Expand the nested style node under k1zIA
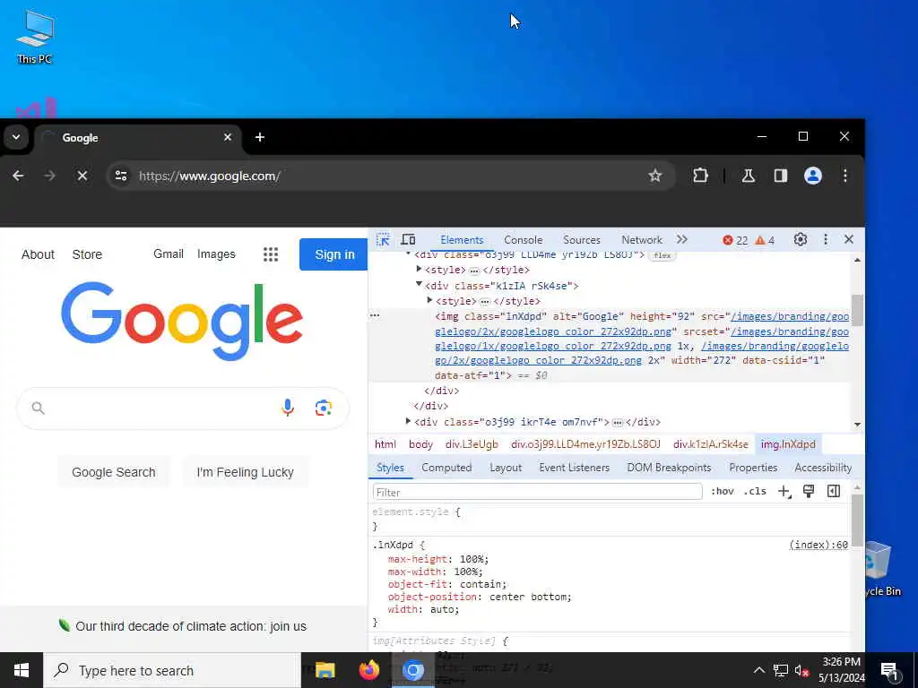The image size is (918, 688). (x=429, y=300)
